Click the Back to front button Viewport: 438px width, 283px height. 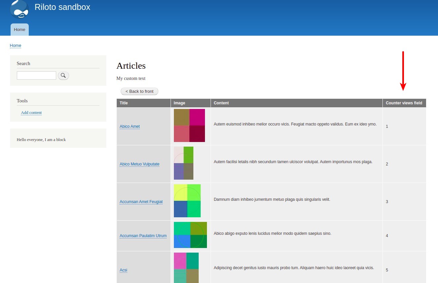click(x=139, y=91)
